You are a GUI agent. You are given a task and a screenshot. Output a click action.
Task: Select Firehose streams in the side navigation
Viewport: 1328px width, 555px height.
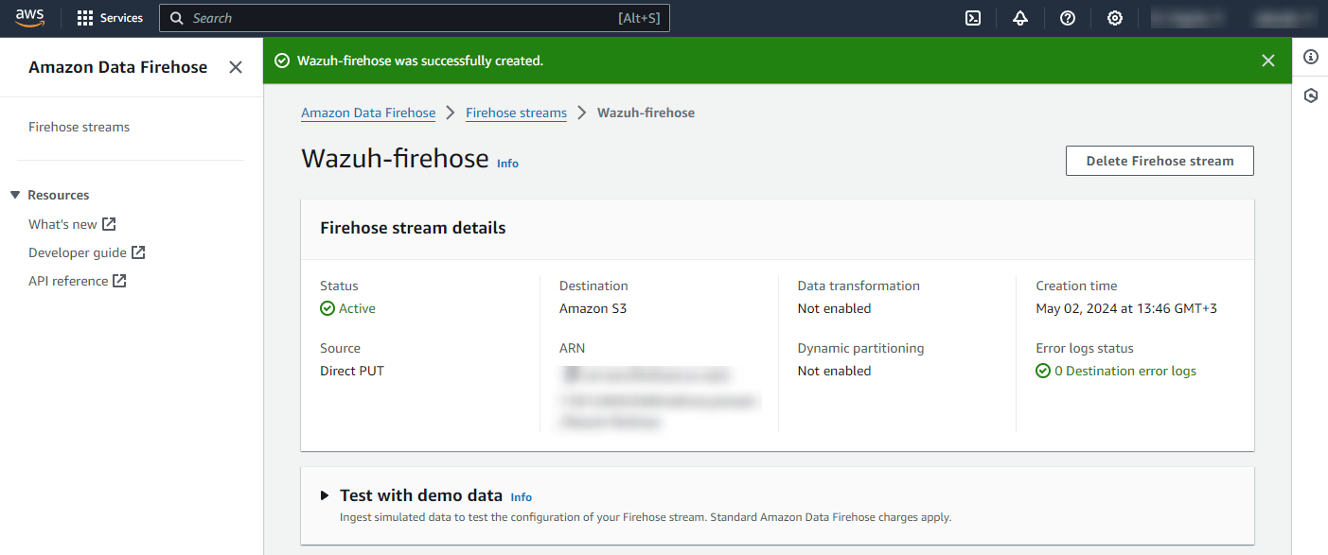pyautogui.click(x=80, y=127)
